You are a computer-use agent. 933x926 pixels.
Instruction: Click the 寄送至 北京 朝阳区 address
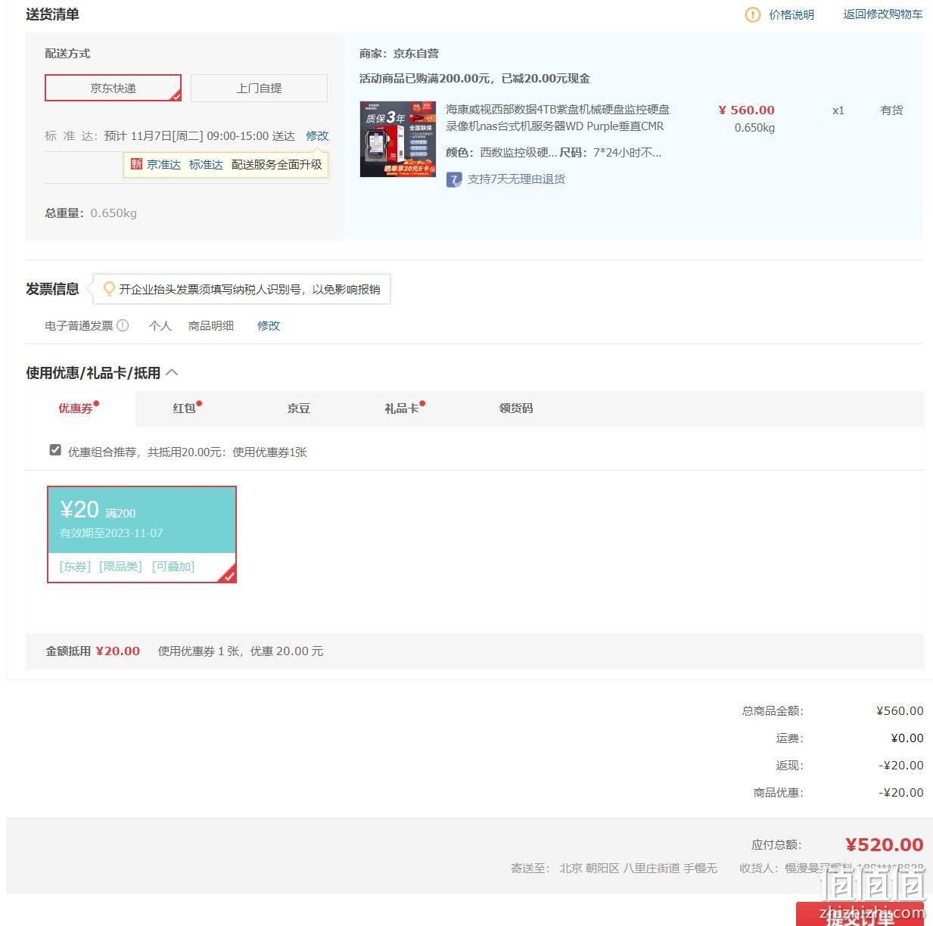point(614,869)
